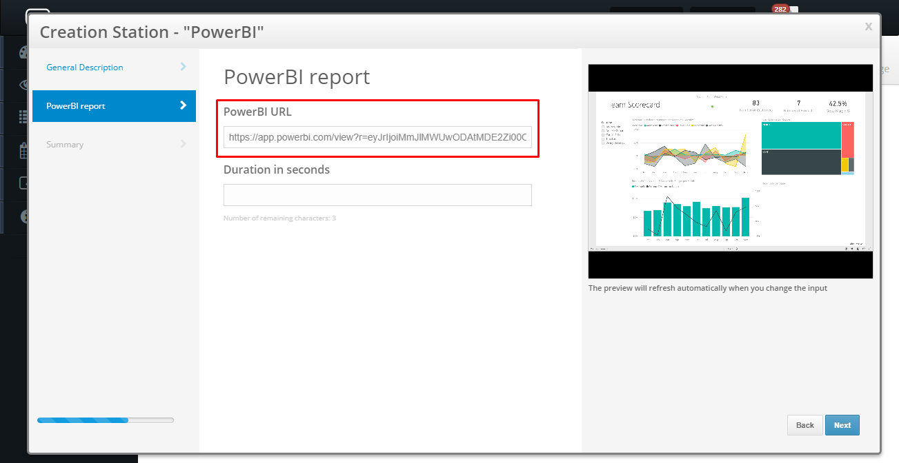This screenshot has height=463, width=899.
Task: Focus the PowerBI URL text field
Action: (377, 137)
